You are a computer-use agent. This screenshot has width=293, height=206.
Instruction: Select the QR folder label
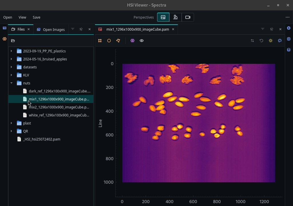25,131
